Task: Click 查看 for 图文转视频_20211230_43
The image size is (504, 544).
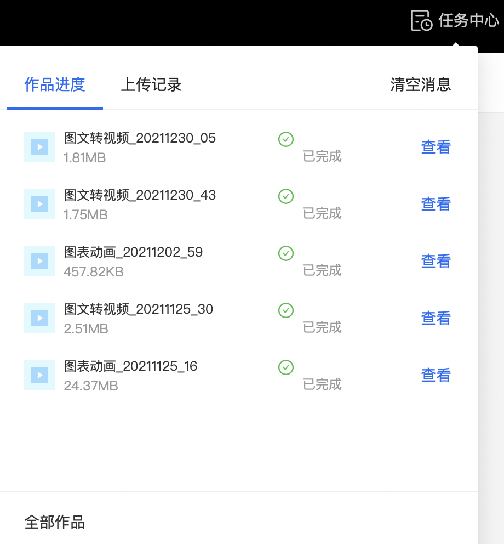Action: [436, 204]
